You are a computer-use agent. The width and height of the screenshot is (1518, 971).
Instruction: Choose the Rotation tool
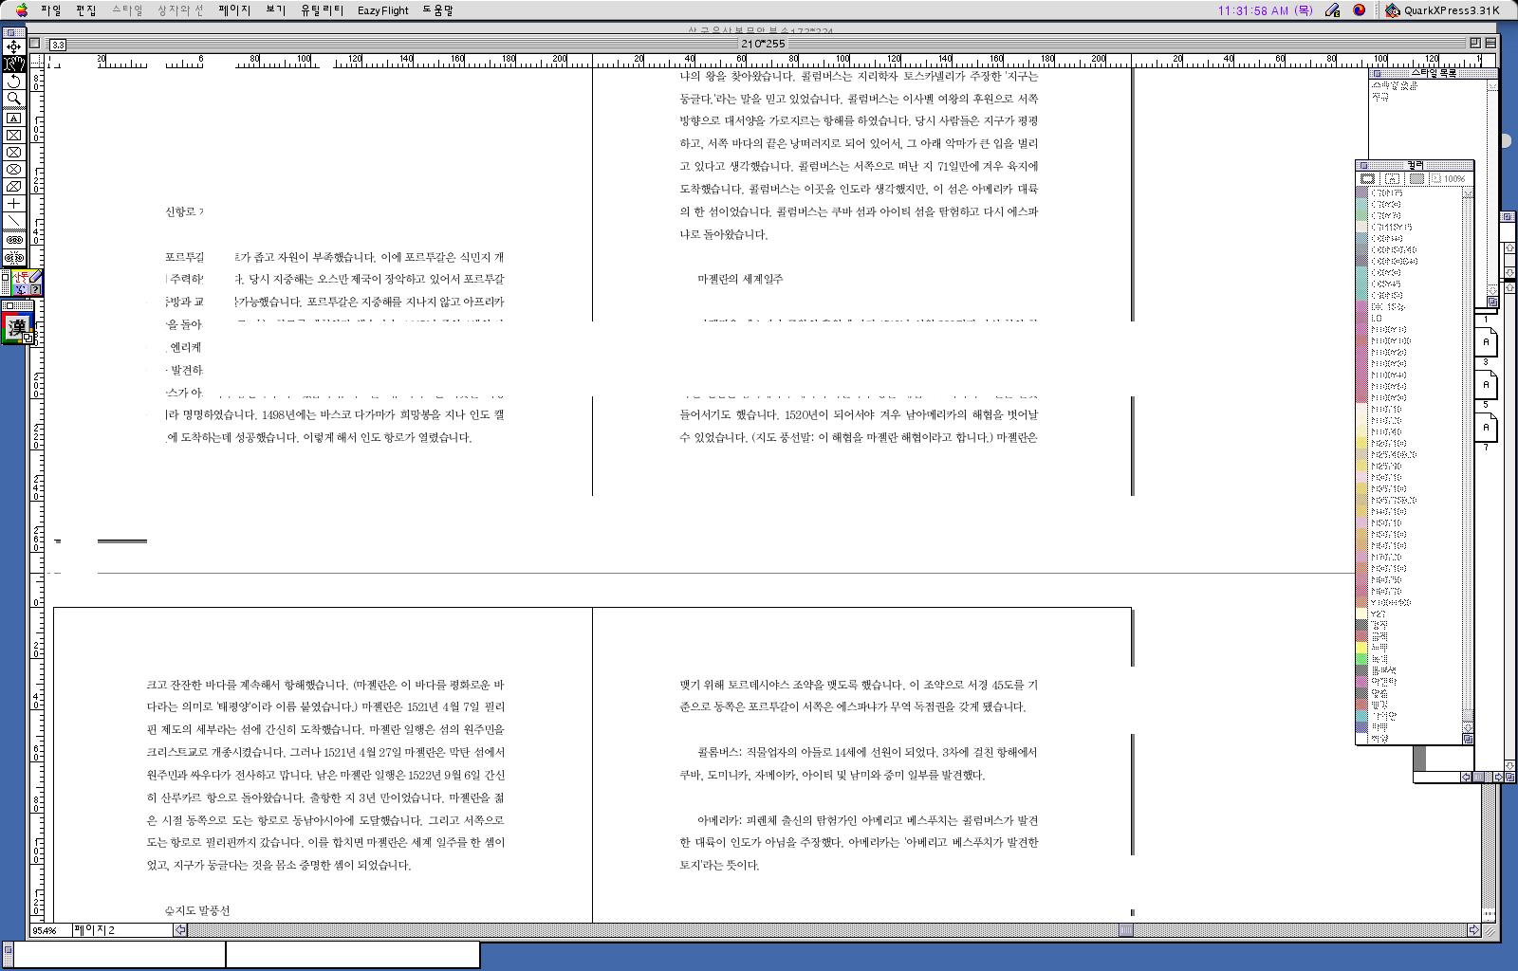pos(13,82)
